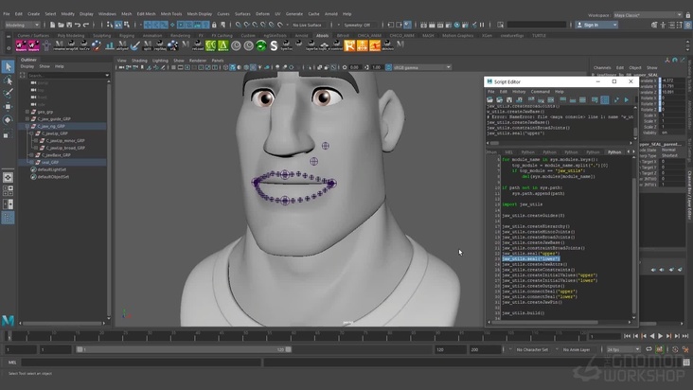Open the Modeling menu set dropdown
This screenshot has height=390, width=693.
click(x=21, y=25)
